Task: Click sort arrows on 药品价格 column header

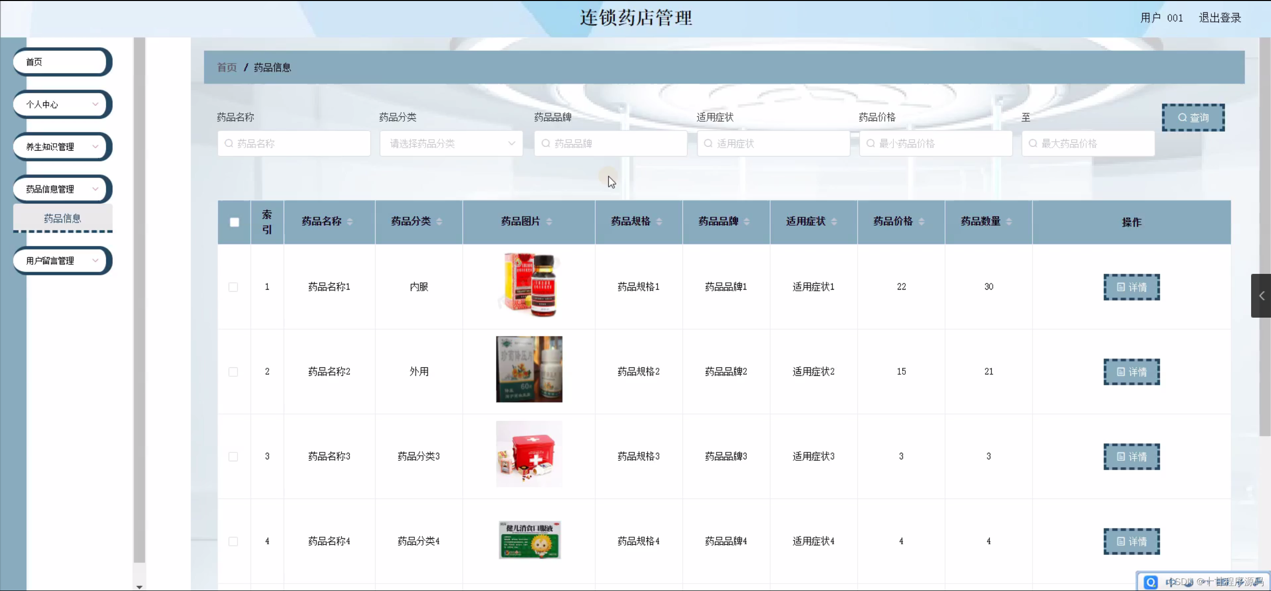Action: [922, 222]
